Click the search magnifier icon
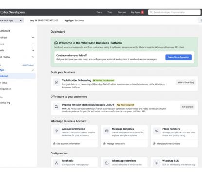This screenshot has width=202, height=176. [x=151, y=12]
